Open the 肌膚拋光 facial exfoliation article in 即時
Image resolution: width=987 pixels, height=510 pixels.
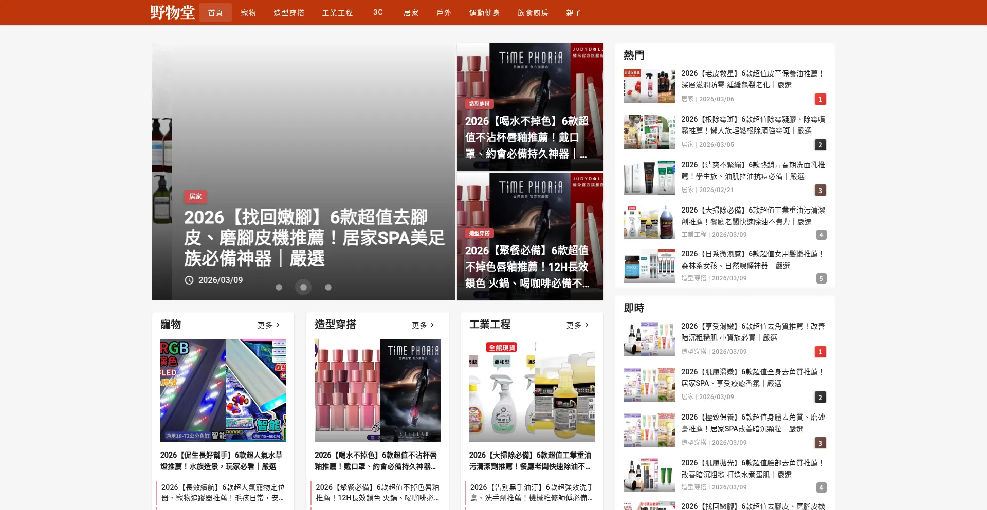click(753, 468)
